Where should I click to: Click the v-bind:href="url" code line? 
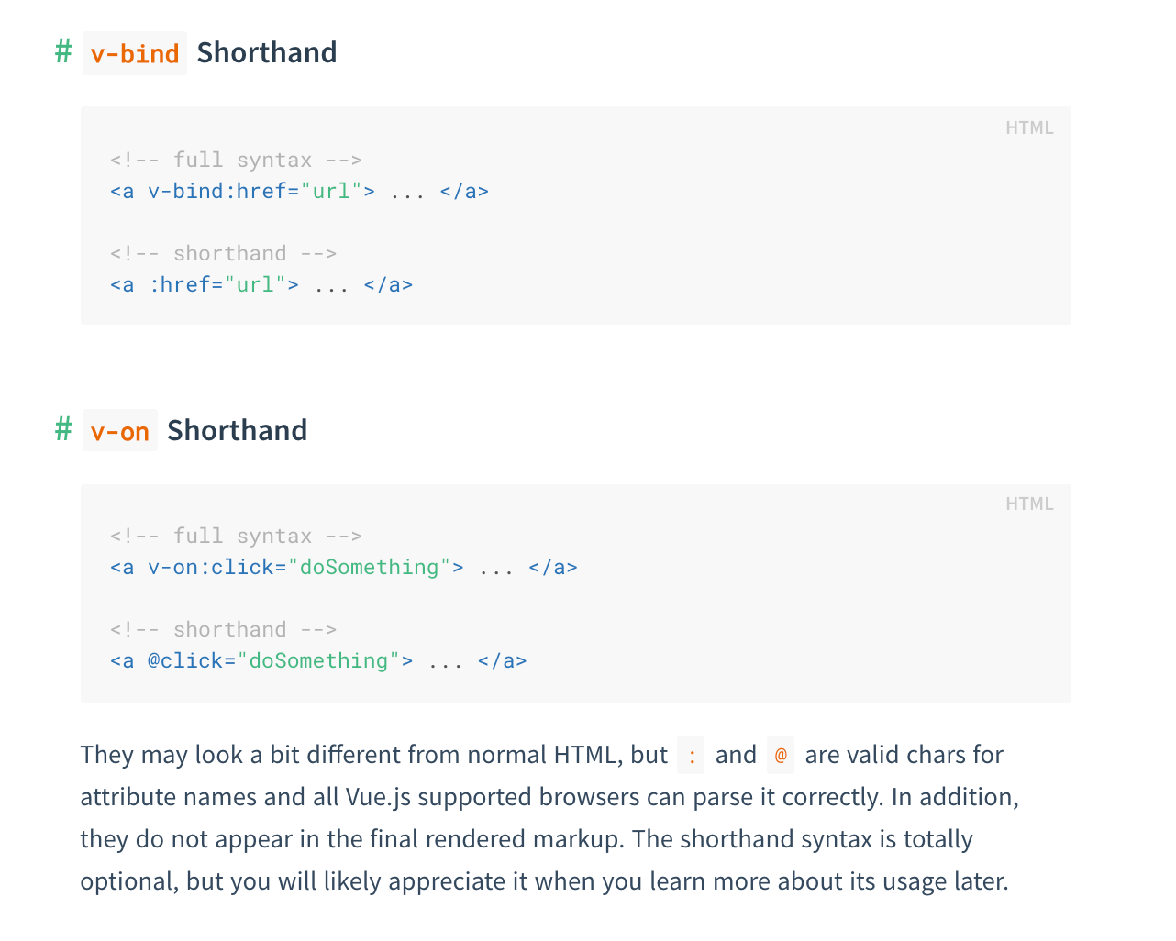coord(299,191)
